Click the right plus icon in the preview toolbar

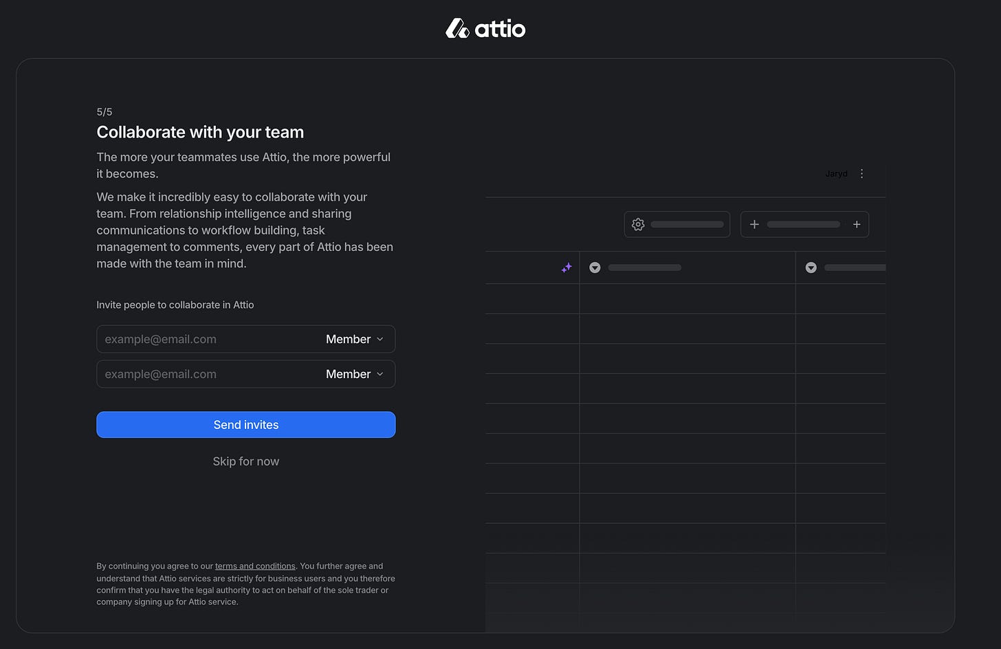(x=857, y=224)
